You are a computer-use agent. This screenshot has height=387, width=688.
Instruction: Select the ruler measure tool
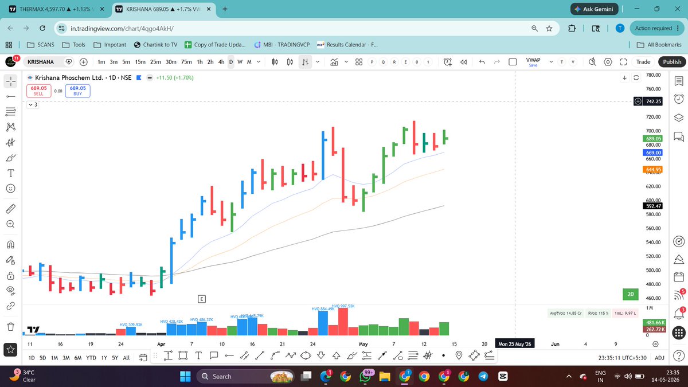tap(10, 209)
